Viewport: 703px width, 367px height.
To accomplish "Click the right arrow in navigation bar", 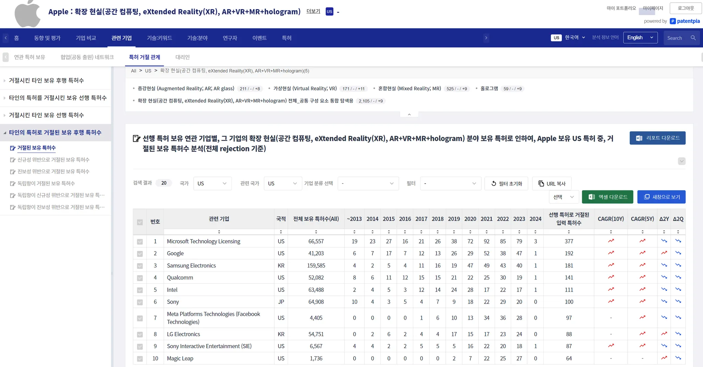I will 486,38.
